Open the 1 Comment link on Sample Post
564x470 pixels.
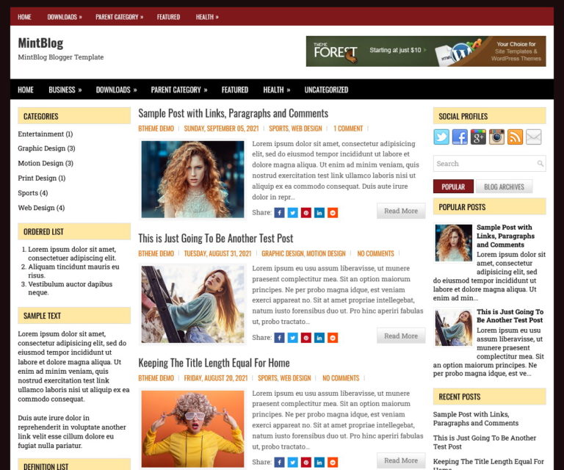(x=348, y=129)
